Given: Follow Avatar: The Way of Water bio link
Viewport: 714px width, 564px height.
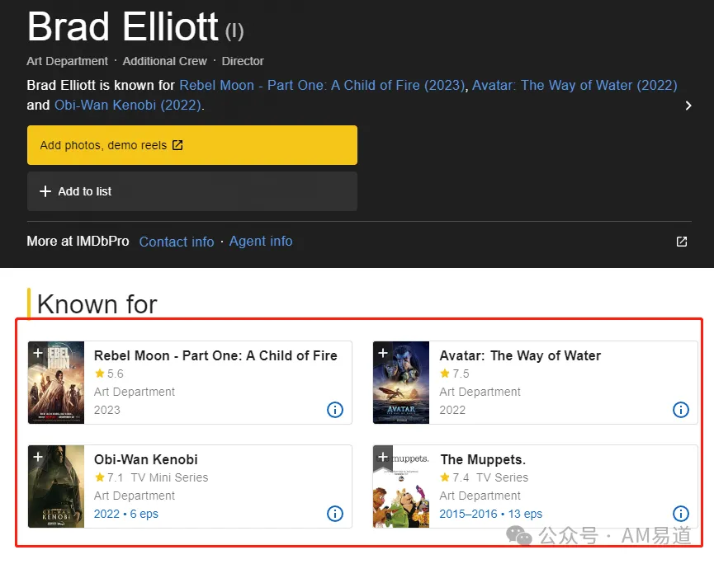Looking at the screenshot, I should [575, 86].
